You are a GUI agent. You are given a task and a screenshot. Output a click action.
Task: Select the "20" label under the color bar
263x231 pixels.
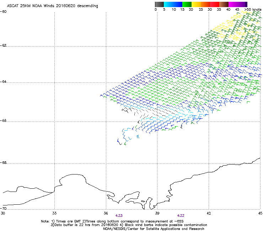[191, 10]
